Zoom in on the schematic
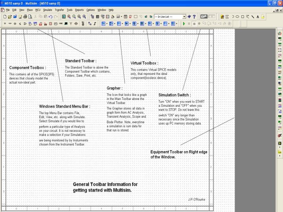This screenshot has width=283, height=212. pyautogui.click(x=69, y=16)
